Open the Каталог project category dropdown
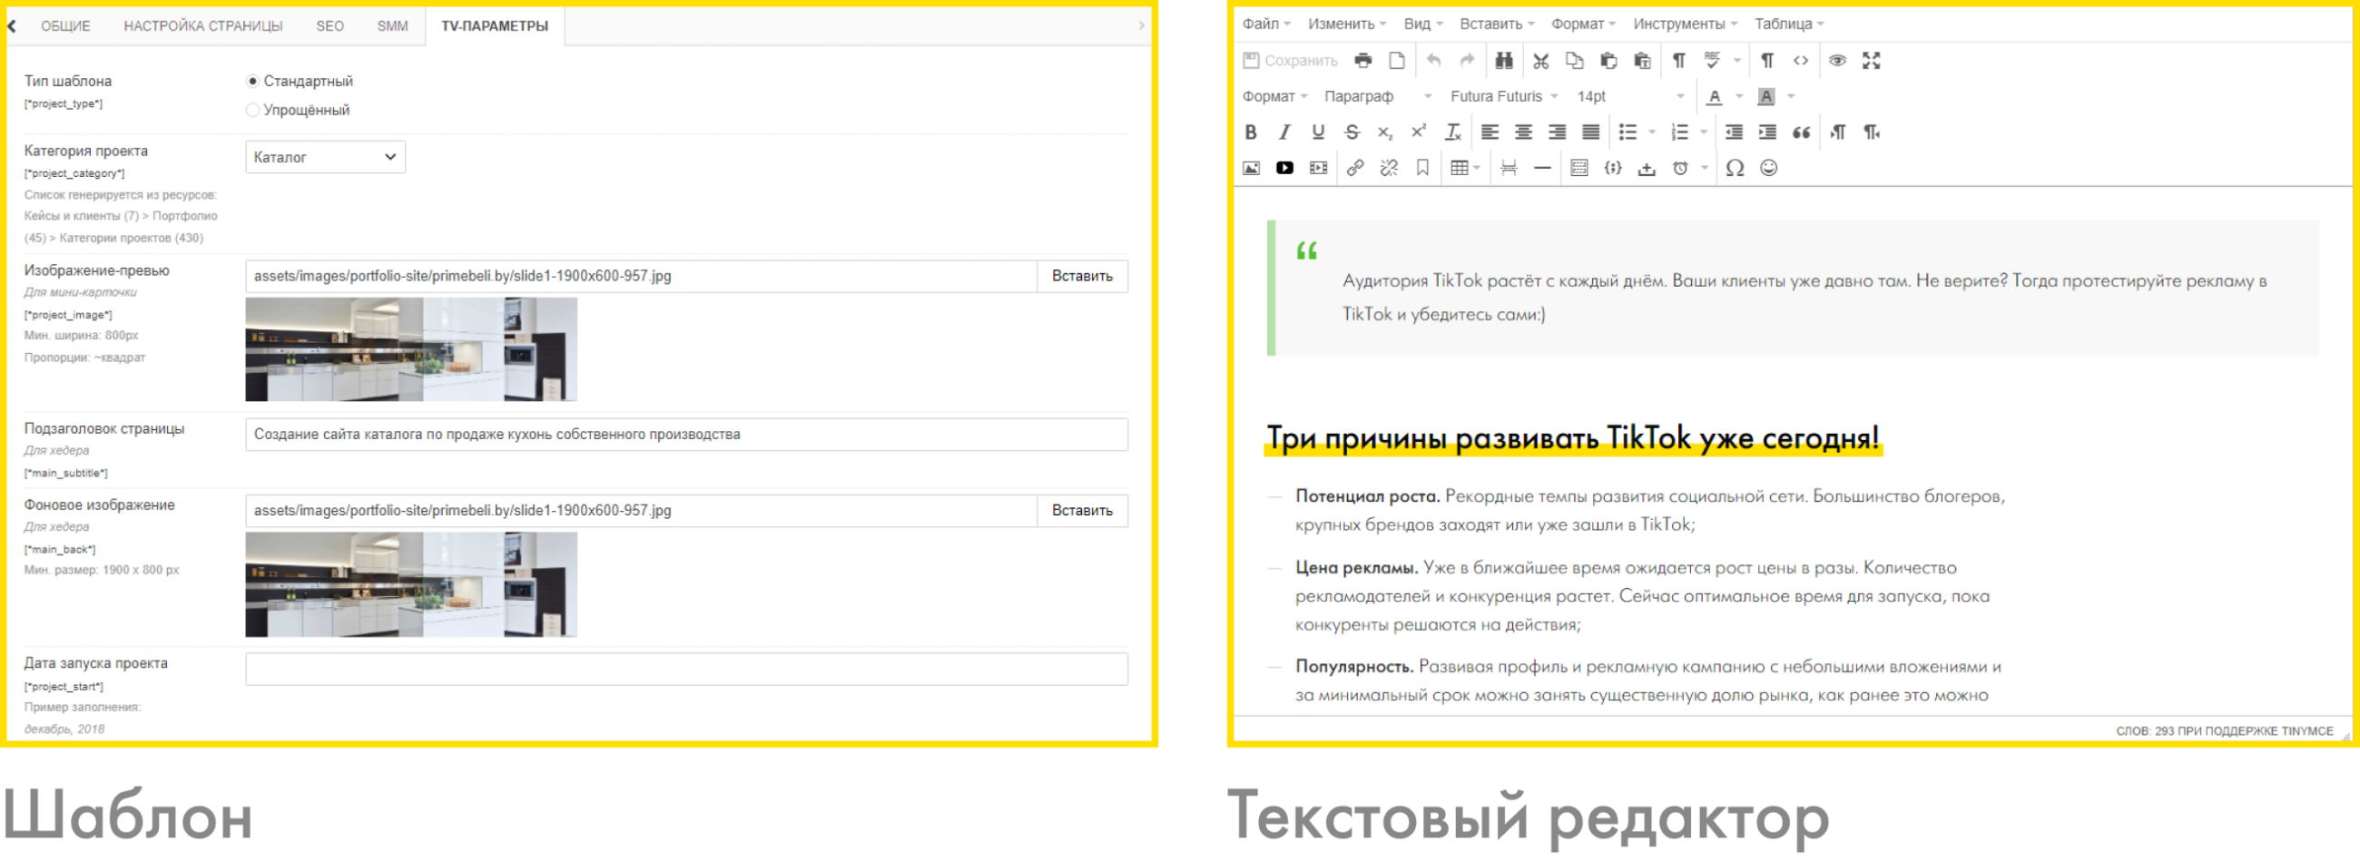 [325, 157]
